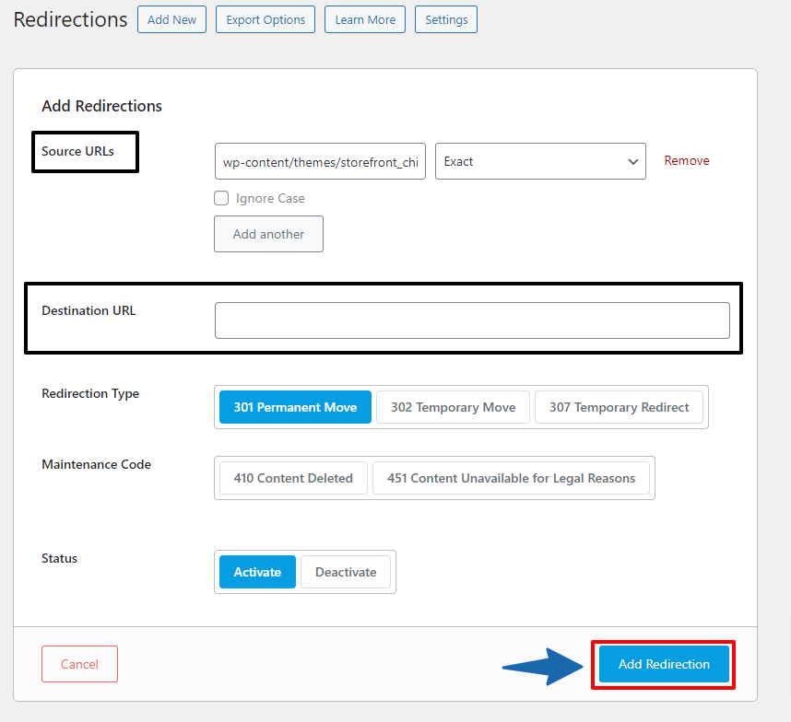Select the 302 Temporary Move redirection type

coord(453,406)
